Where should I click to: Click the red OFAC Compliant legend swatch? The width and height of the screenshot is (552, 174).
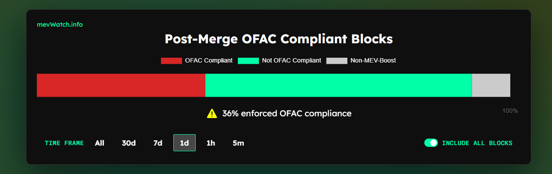click(x=171, y=60)
